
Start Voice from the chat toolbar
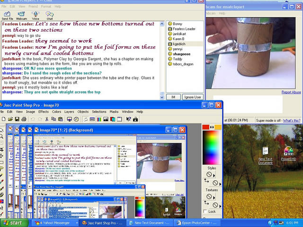click(x=36, y=16)
